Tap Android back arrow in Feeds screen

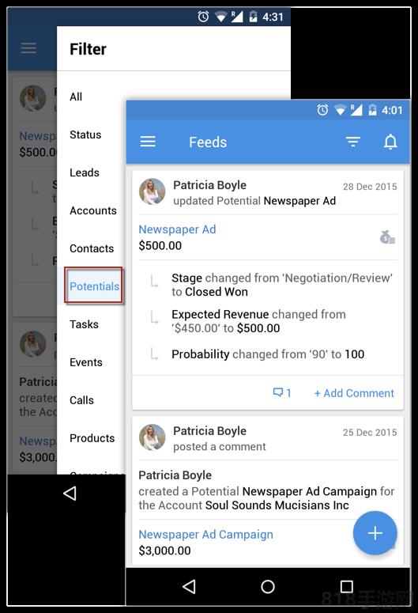tap(189, 586)
